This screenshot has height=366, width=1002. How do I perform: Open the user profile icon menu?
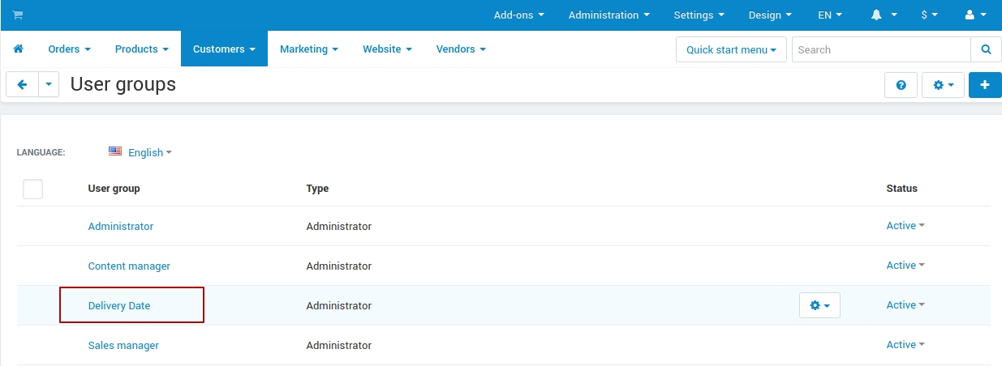click(974, 15)
